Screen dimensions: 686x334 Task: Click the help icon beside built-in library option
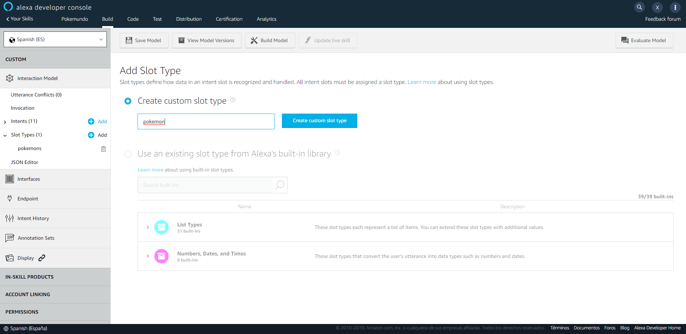338,153
